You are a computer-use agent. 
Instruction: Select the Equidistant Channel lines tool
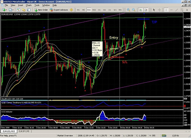182,10
